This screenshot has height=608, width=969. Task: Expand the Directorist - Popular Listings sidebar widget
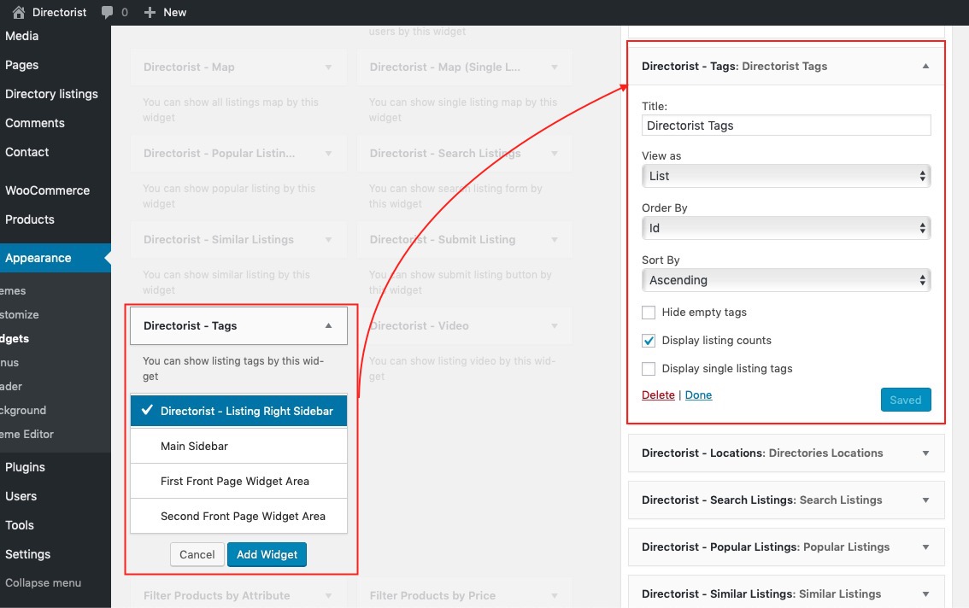(x=925, y=547)
